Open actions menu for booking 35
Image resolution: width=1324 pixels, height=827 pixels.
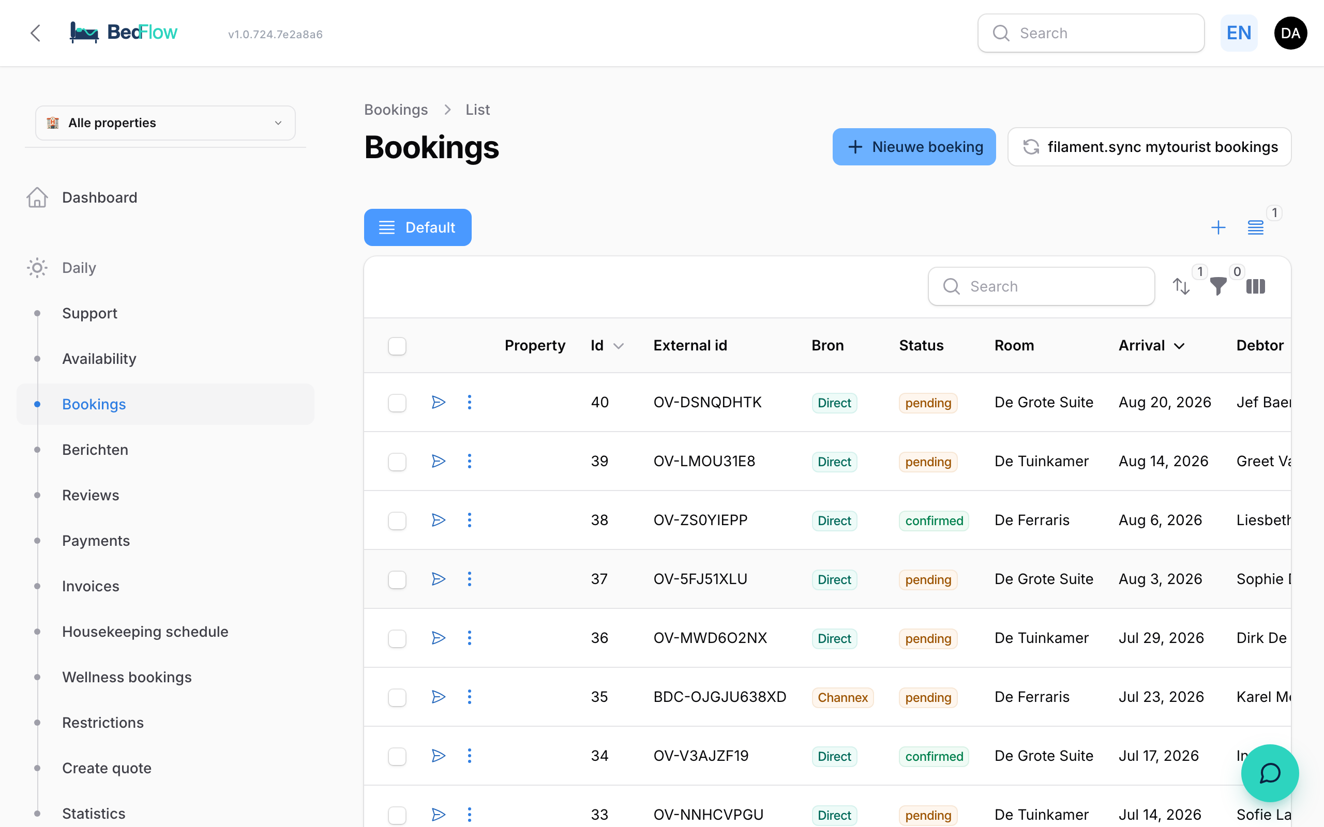(470, 697)
